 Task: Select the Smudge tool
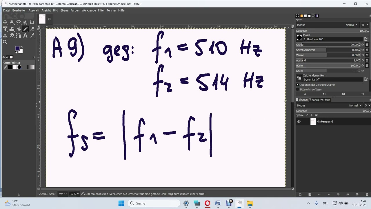click(12, 35)
